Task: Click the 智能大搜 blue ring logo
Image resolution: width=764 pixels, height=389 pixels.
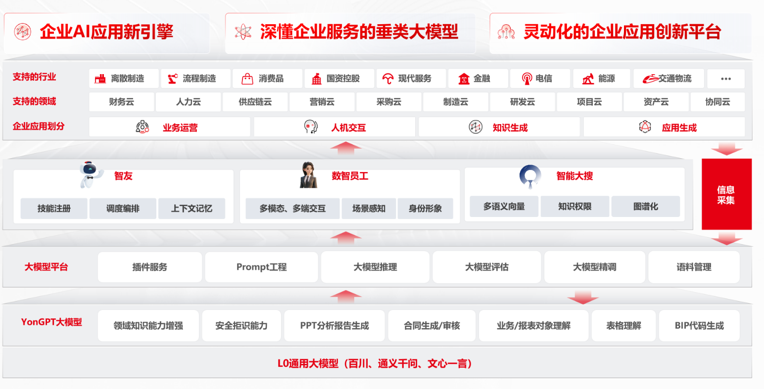Action: [x=530, y=176]
